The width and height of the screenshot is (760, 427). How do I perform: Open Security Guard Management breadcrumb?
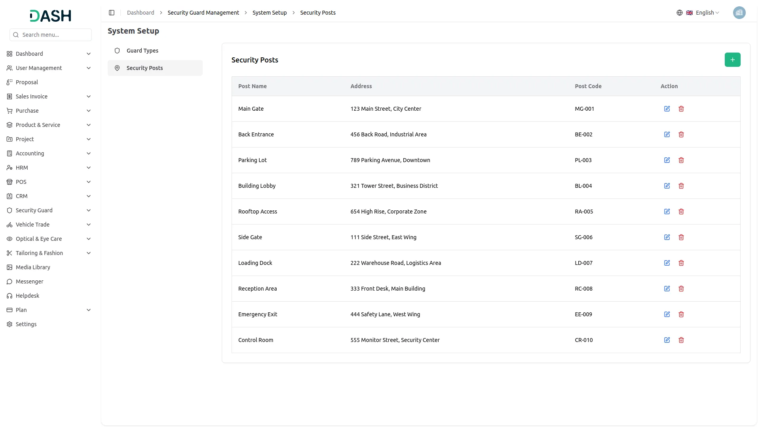click(x=203, y=13)
